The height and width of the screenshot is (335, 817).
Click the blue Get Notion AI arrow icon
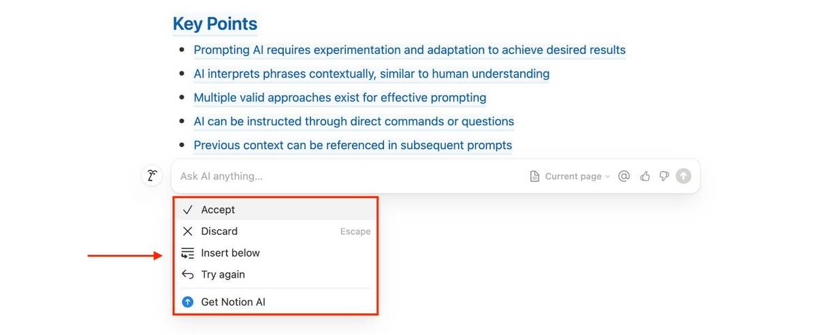187,302
